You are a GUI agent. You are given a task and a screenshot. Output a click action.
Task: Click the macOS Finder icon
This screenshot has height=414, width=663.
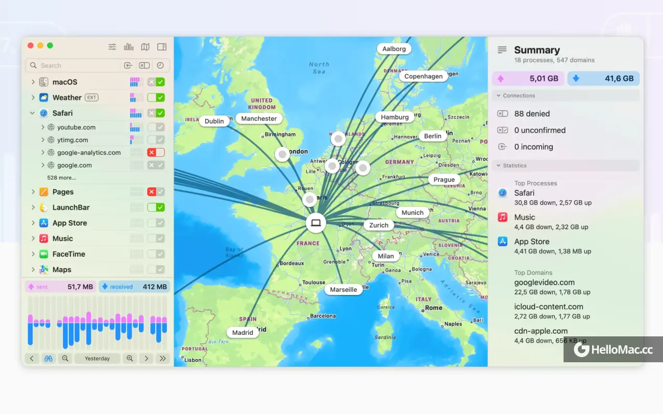click(x=44, y=82)
